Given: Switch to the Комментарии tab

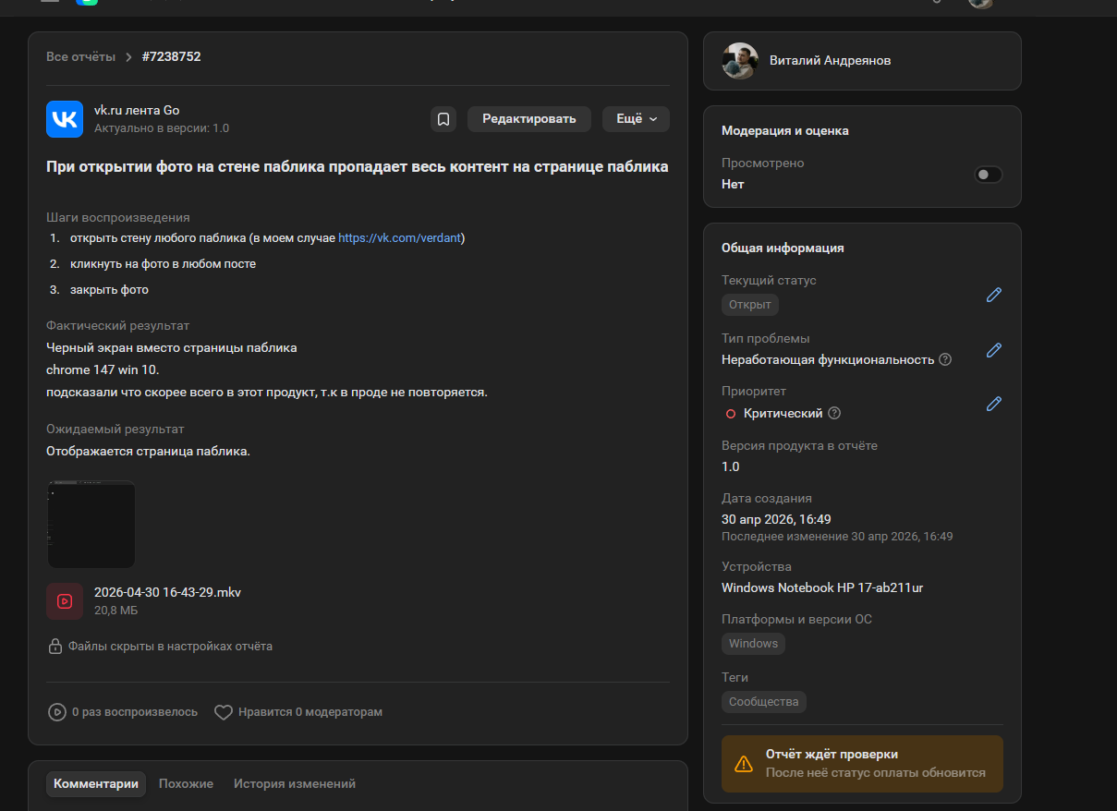Looking at the screenshot, I should tap(96, 783).
